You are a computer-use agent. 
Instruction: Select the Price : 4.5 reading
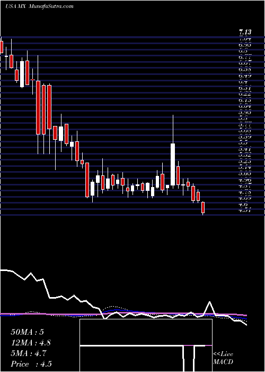coord(31,364)
